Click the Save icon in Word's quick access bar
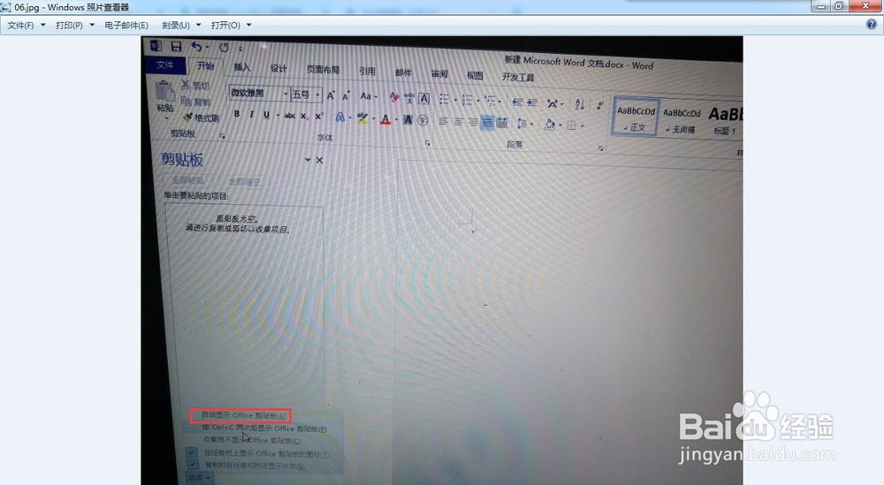 coord(176,46)
